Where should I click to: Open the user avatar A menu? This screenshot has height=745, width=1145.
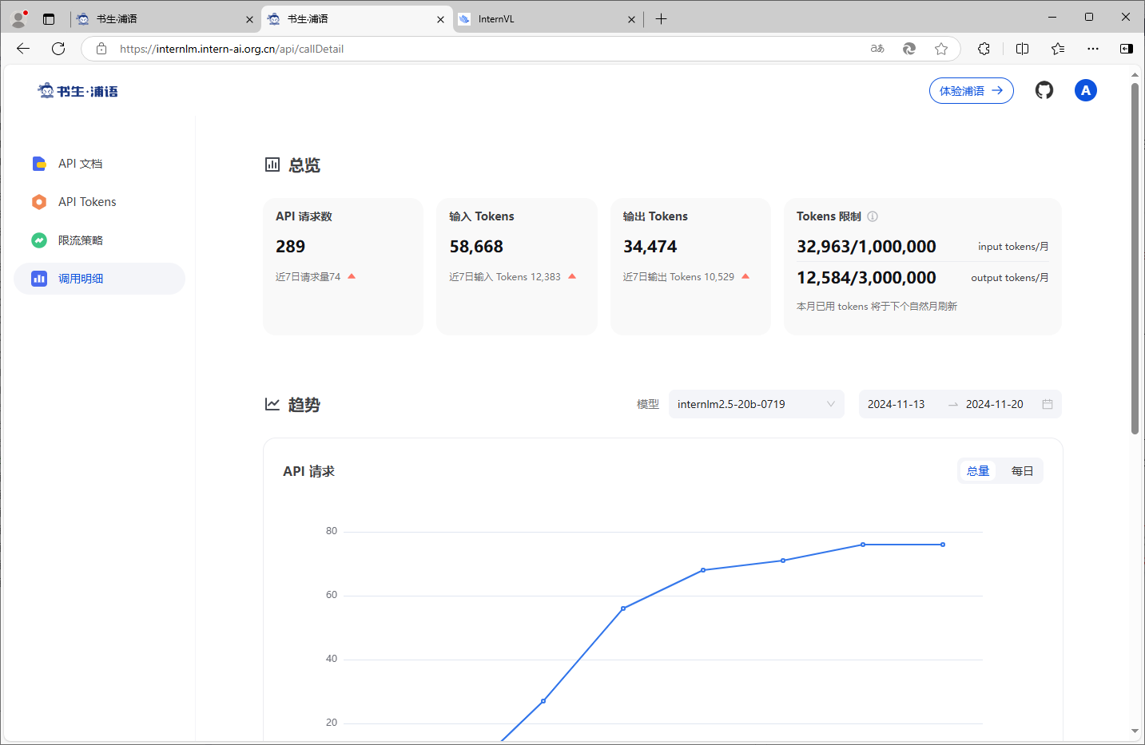(1086, 90)
